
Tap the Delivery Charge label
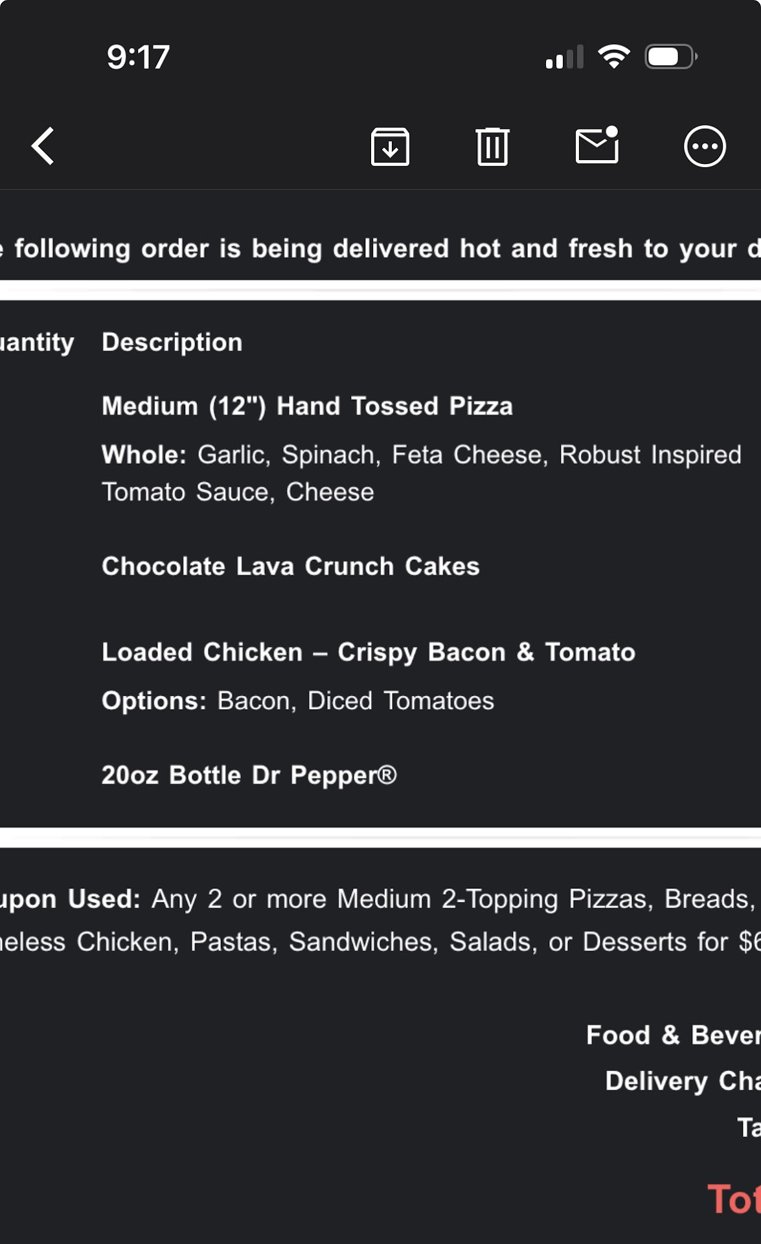tap(683, 1081)
